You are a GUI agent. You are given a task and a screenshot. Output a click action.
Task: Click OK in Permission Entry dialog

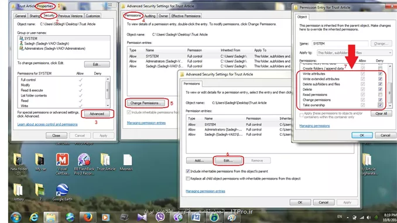pos(362,135)
